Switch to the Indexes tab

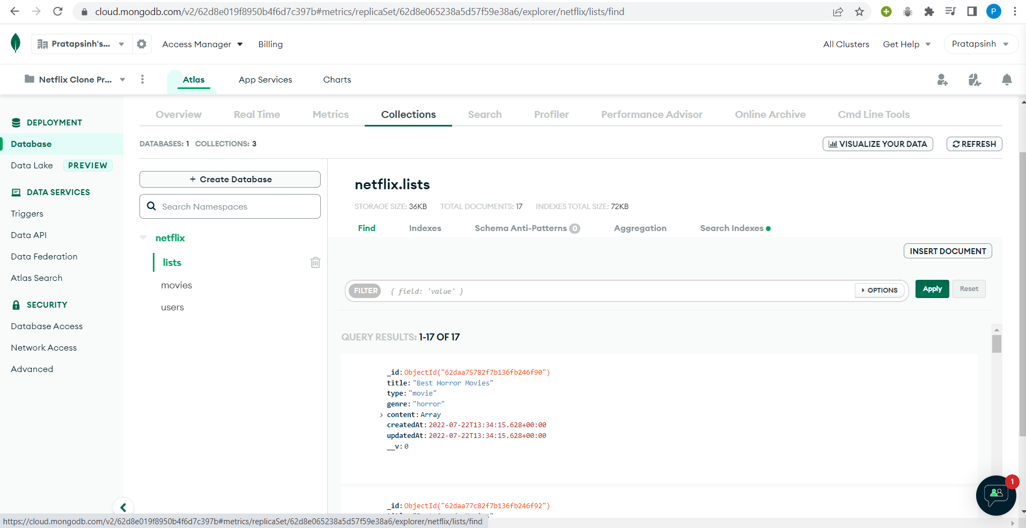(425, 228)
